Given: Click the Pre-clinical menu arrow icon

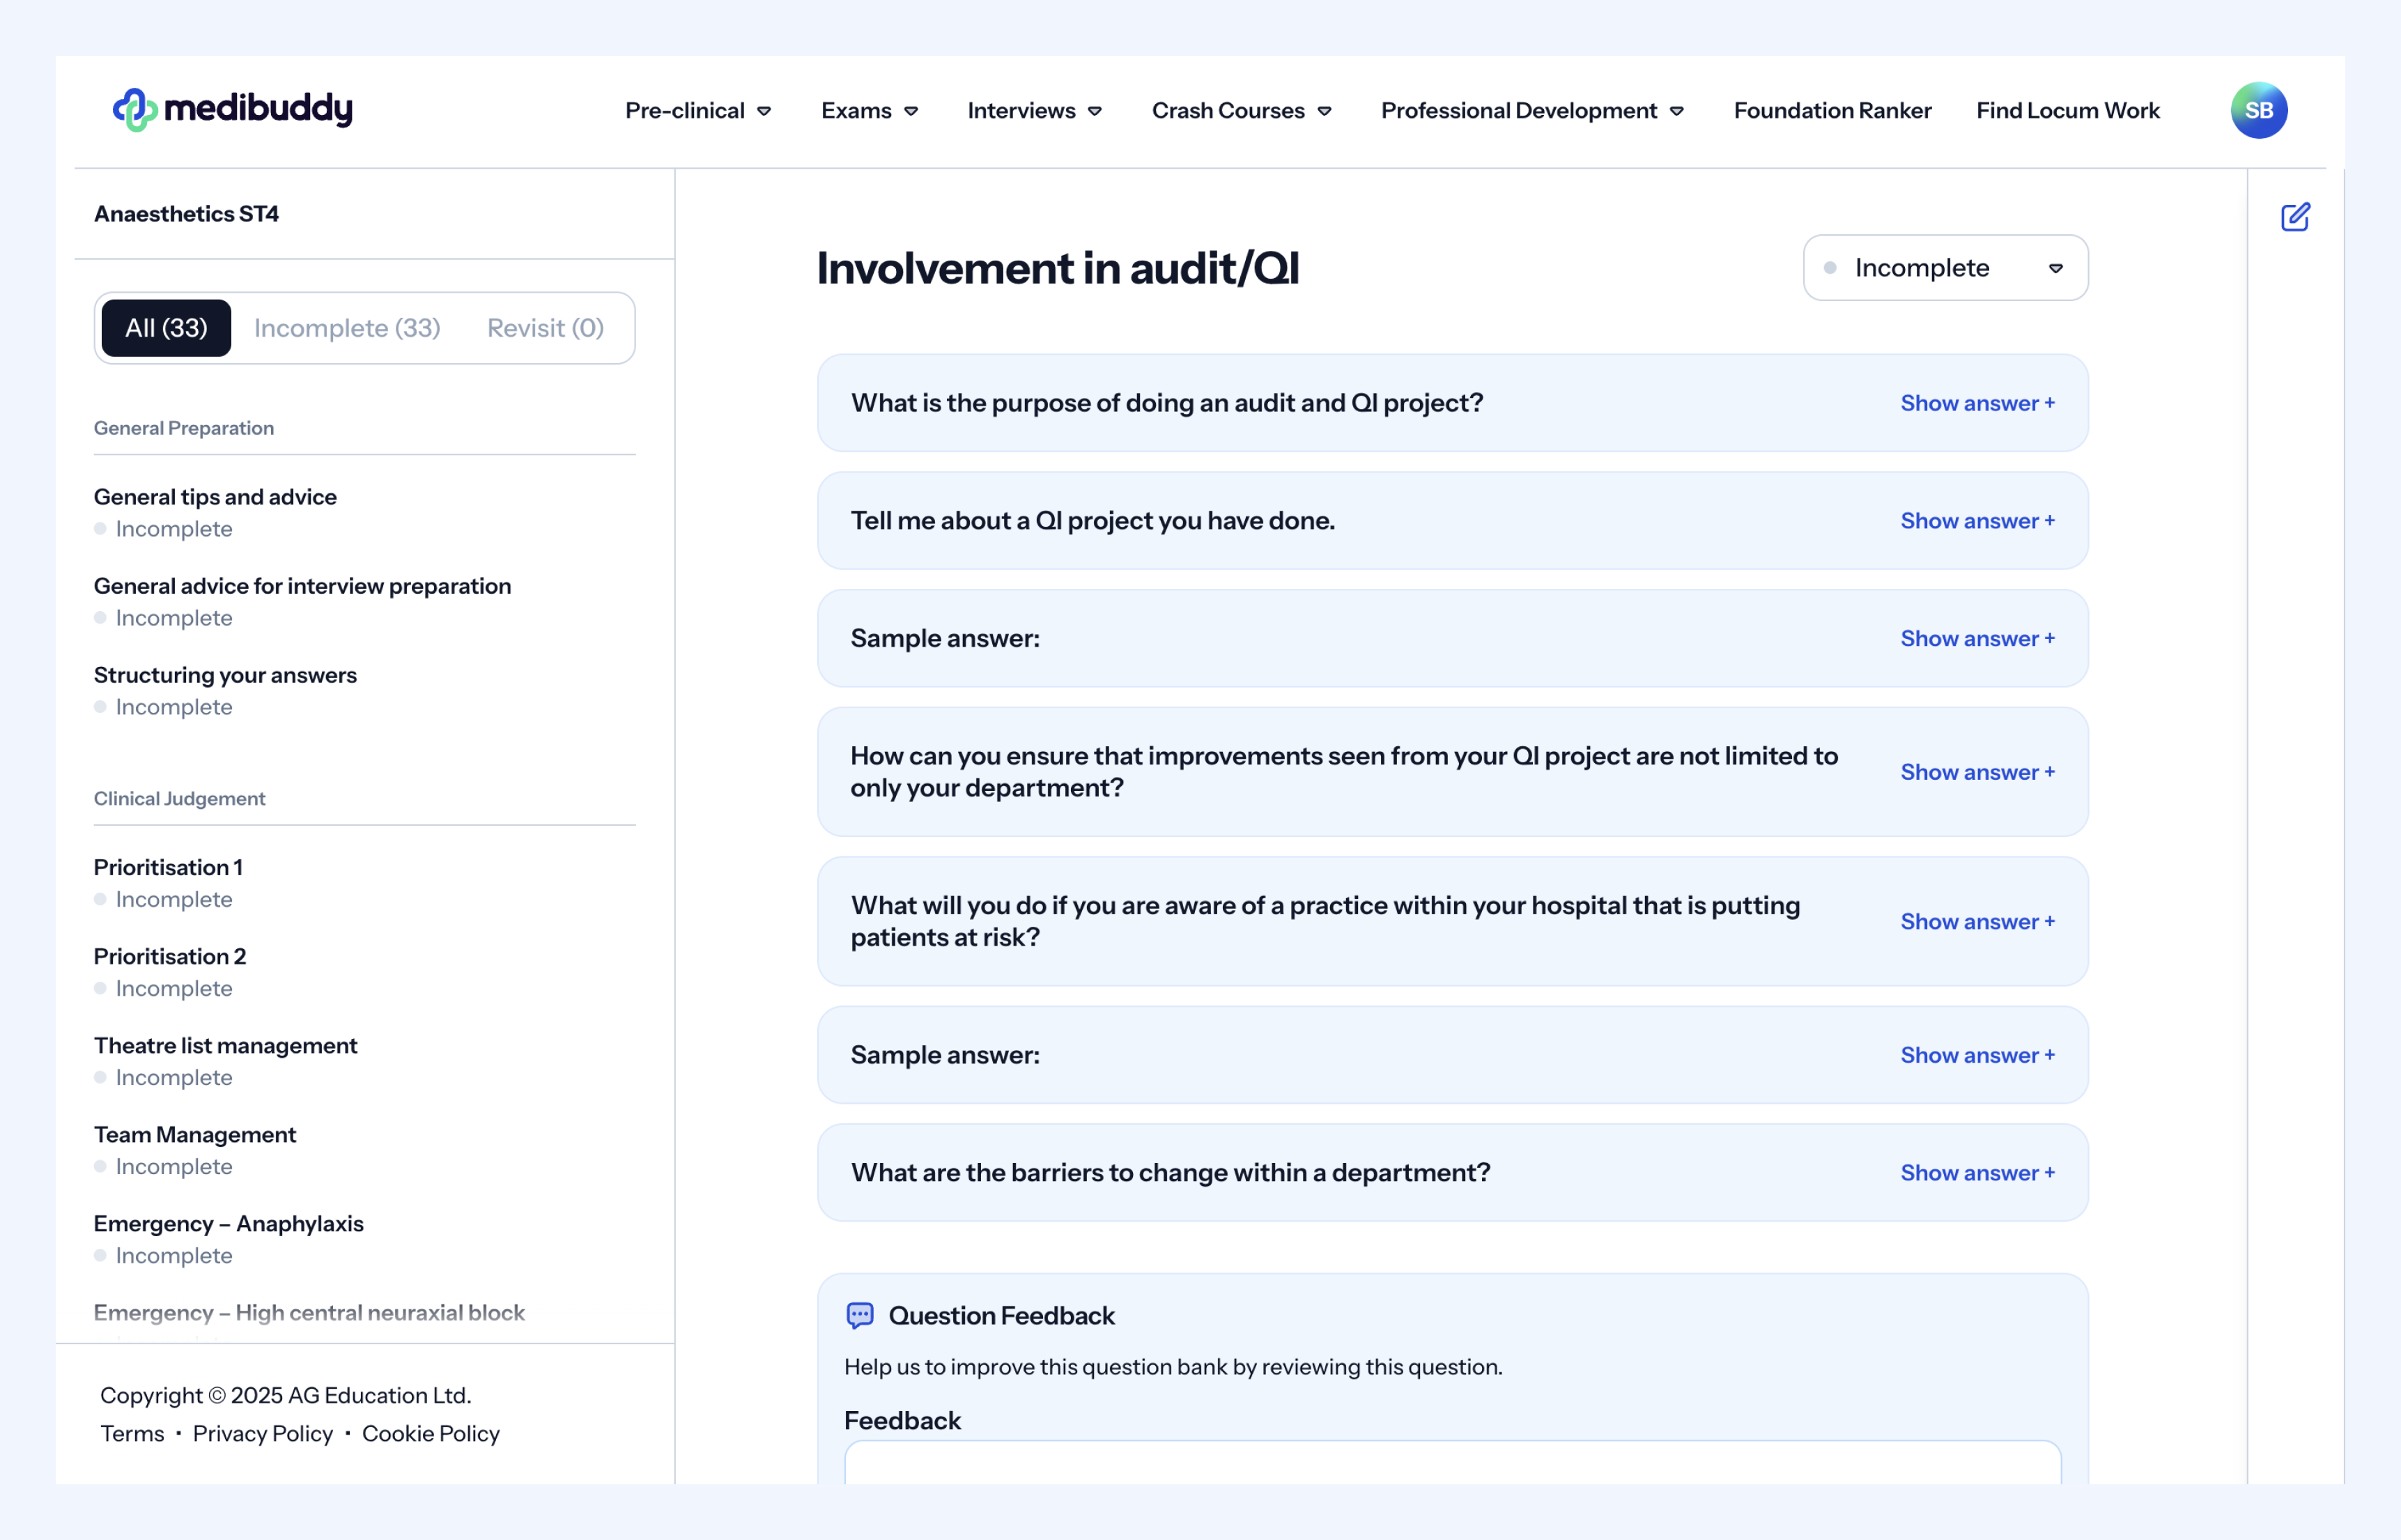Looking at the screenshot, I should pos(764,111).
